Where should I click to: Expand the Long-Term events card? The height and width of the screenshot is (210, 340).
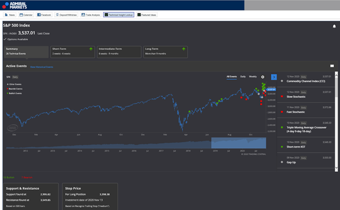[165, 52]
